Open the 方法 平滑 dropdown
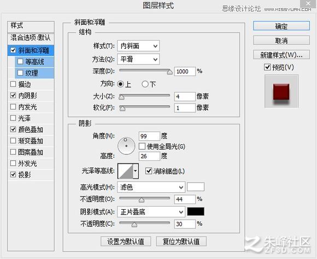317x259 pixels. (138, 59)
